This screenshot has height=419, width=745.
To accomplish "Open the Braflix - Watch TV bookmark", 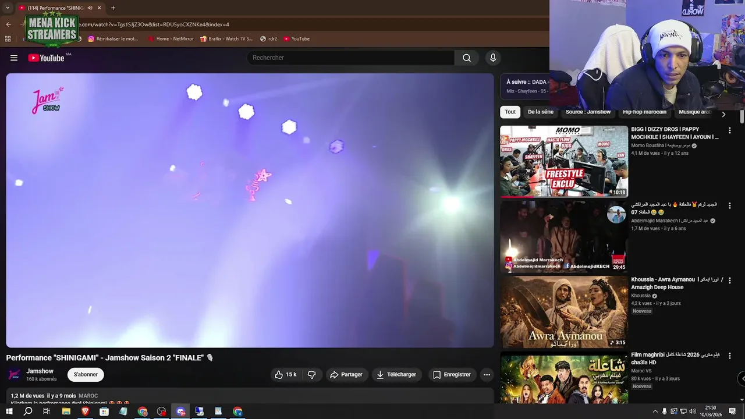I will tap(226, 39).
